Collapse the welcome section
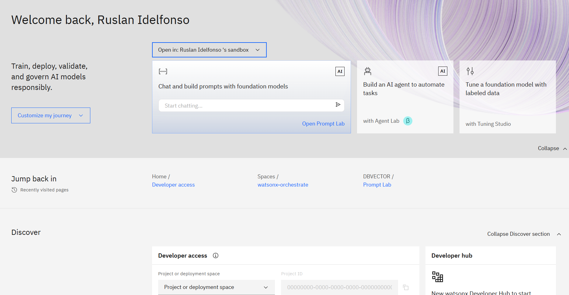This screenshot has height=295, width=569. coord(552,148)
